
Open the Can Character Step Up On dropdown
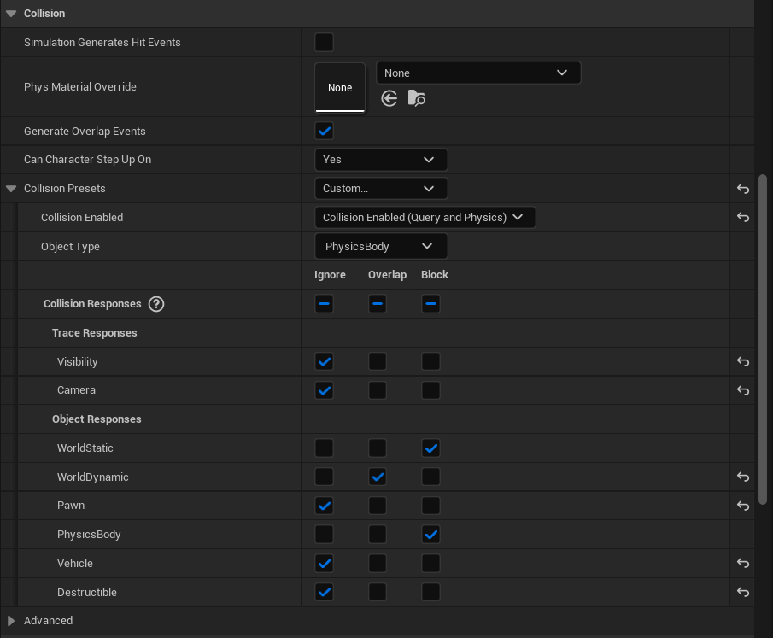point(381,159)
